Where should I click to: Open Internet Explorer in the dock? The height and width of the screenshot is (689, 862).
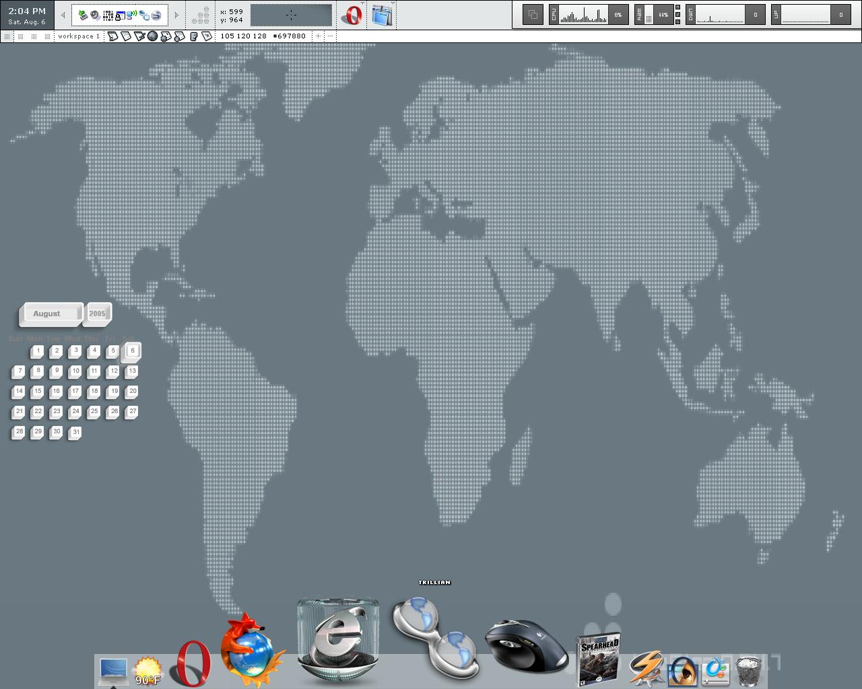tap(337, 641)
